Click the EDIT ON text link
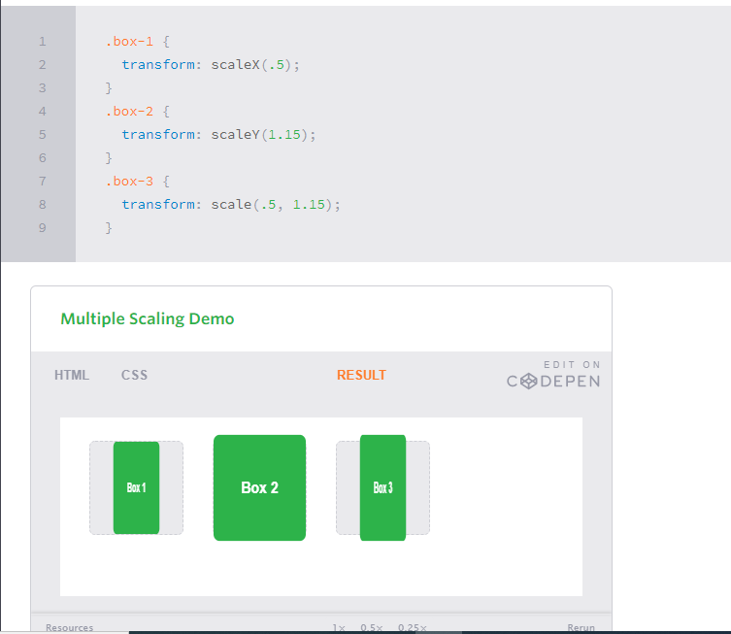The height and width of the screenshot is (634, 731). click(x=572, y=365)
